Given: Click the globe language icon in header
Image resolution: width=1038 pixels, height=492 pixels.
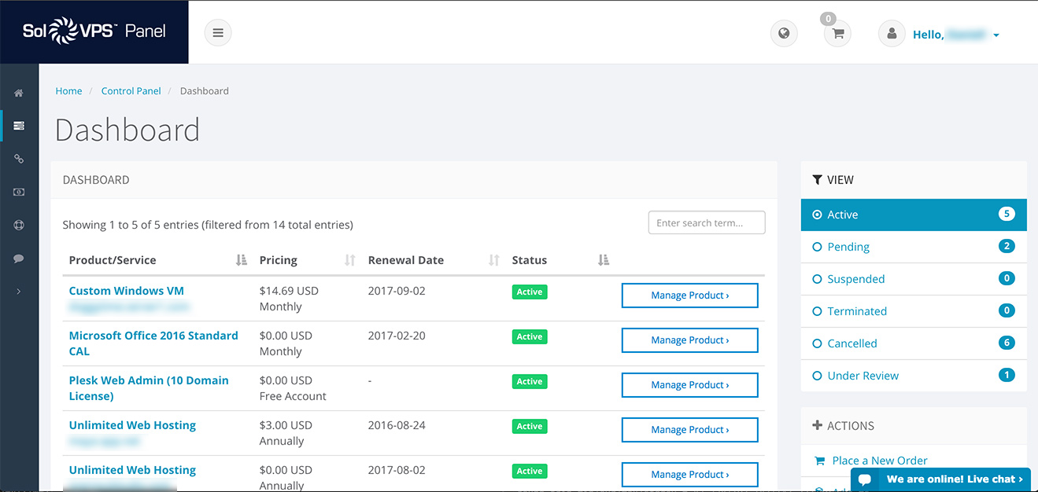Looking at the screenshot, I should pos(783,34).
